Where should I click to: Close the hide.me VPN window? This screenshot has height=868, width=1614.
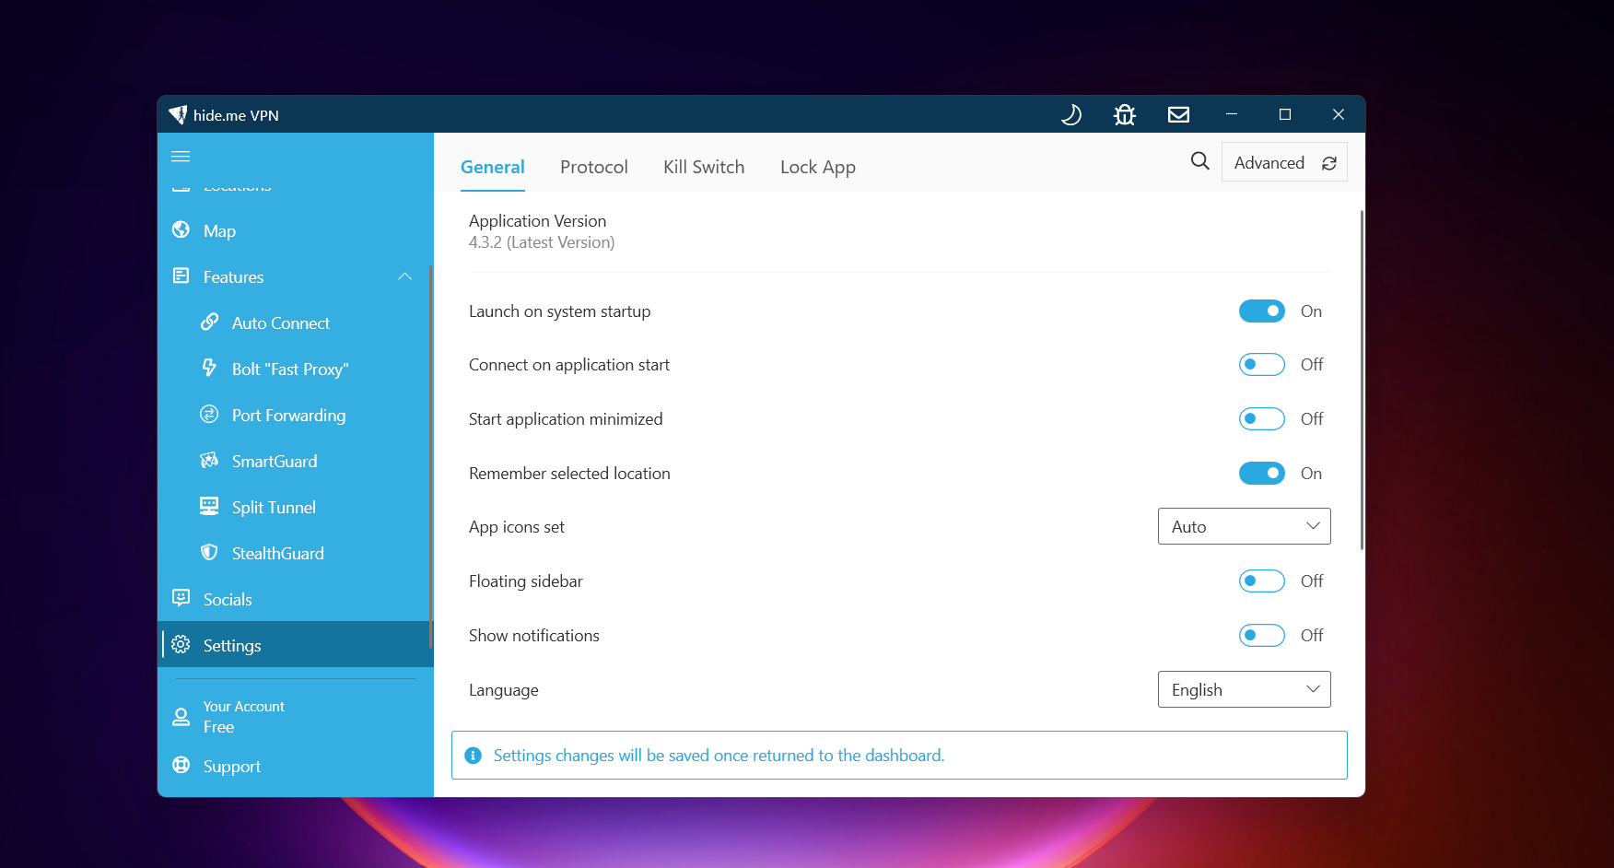click(1338, 114)
